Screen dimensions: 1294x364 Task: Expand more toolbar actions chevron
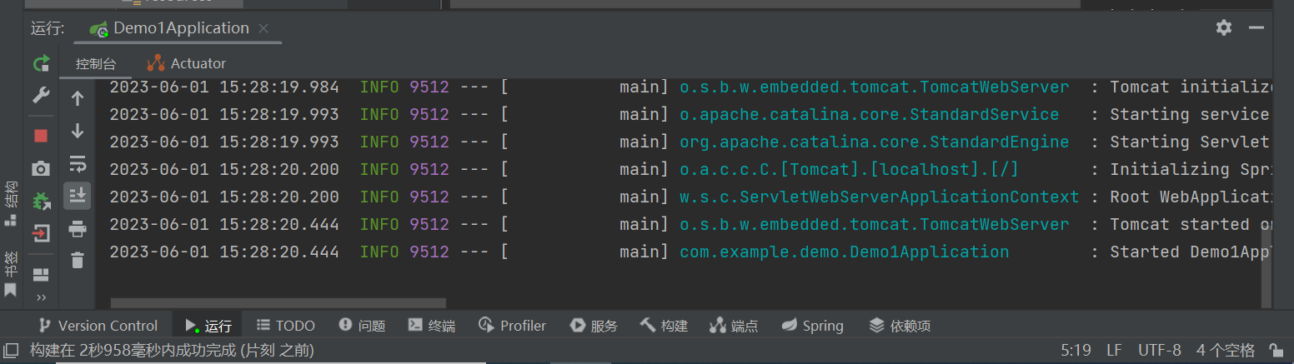click(x=41, y=297)
